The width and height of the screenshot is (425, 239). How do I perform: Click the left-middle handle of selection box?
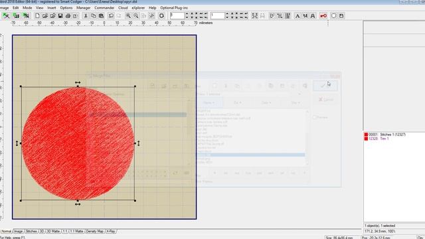pos(21,143)
